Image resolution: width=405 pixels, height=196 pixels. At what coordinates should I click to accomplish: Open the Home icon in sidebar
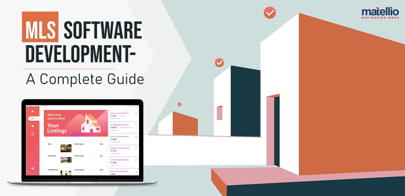33,111
